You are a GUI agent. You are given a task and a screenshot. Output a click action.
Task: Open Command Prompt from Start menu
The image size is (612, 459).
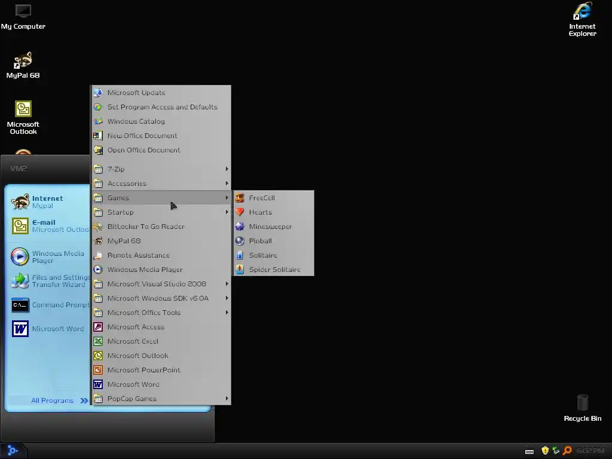pyautogui.click(x=50, y=305)
